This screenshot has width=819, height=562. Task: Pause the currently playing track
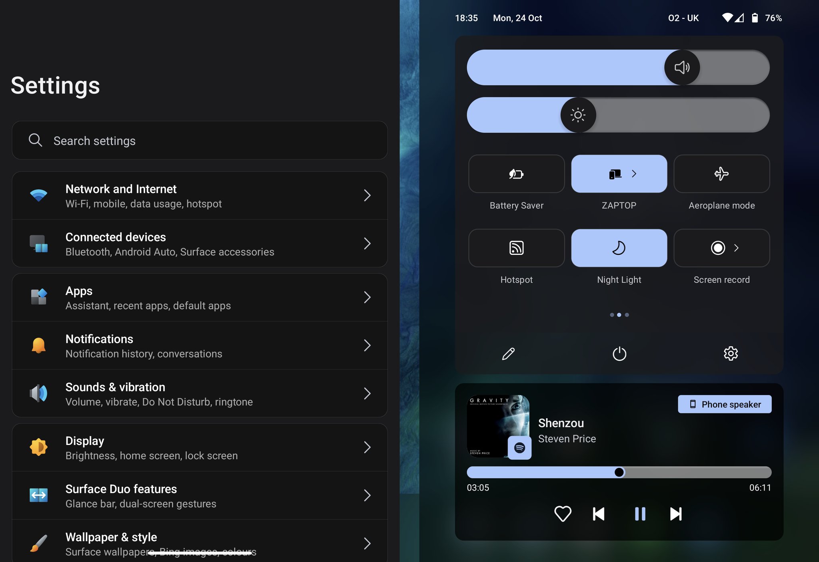[x=639, y=514]
